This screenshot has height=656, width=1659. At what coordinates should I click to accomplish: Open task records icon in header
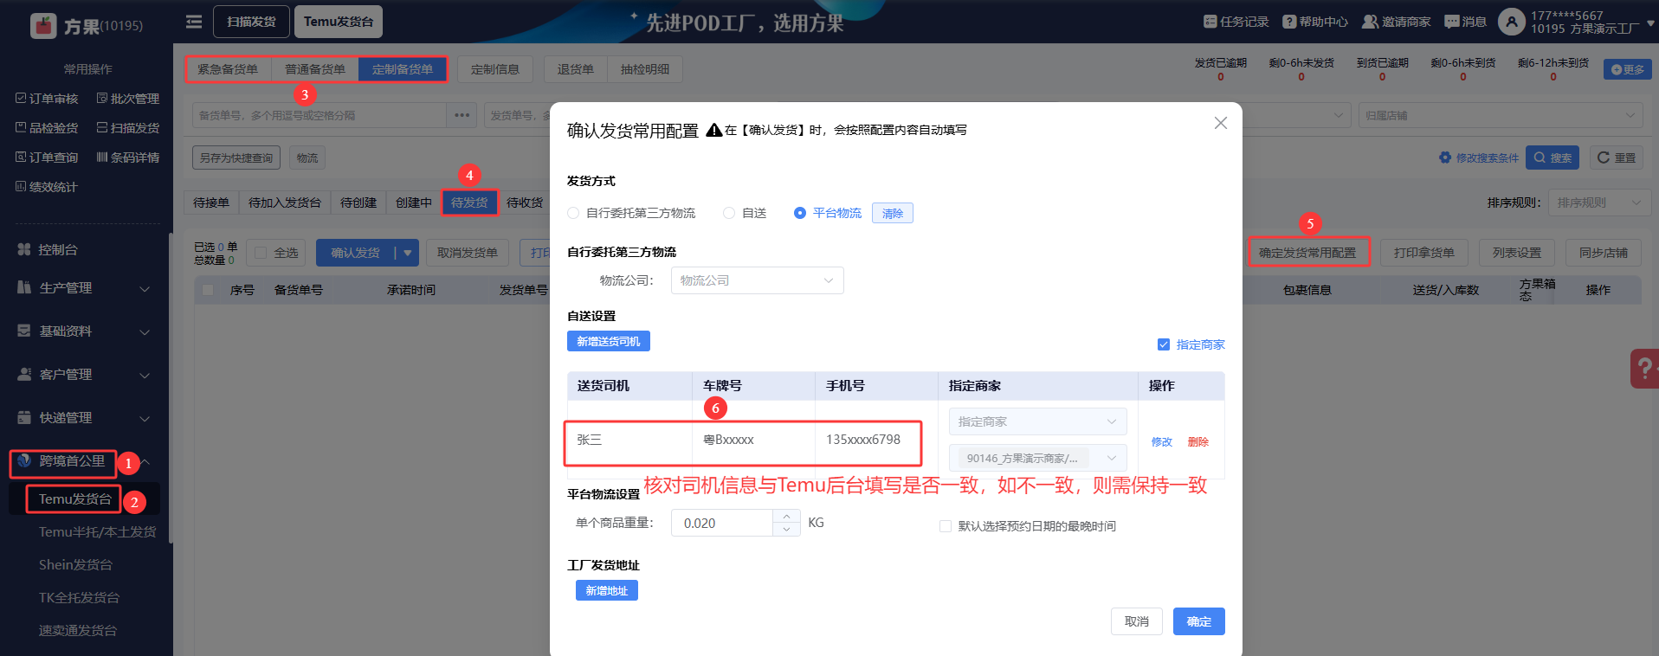[1210, 22]
